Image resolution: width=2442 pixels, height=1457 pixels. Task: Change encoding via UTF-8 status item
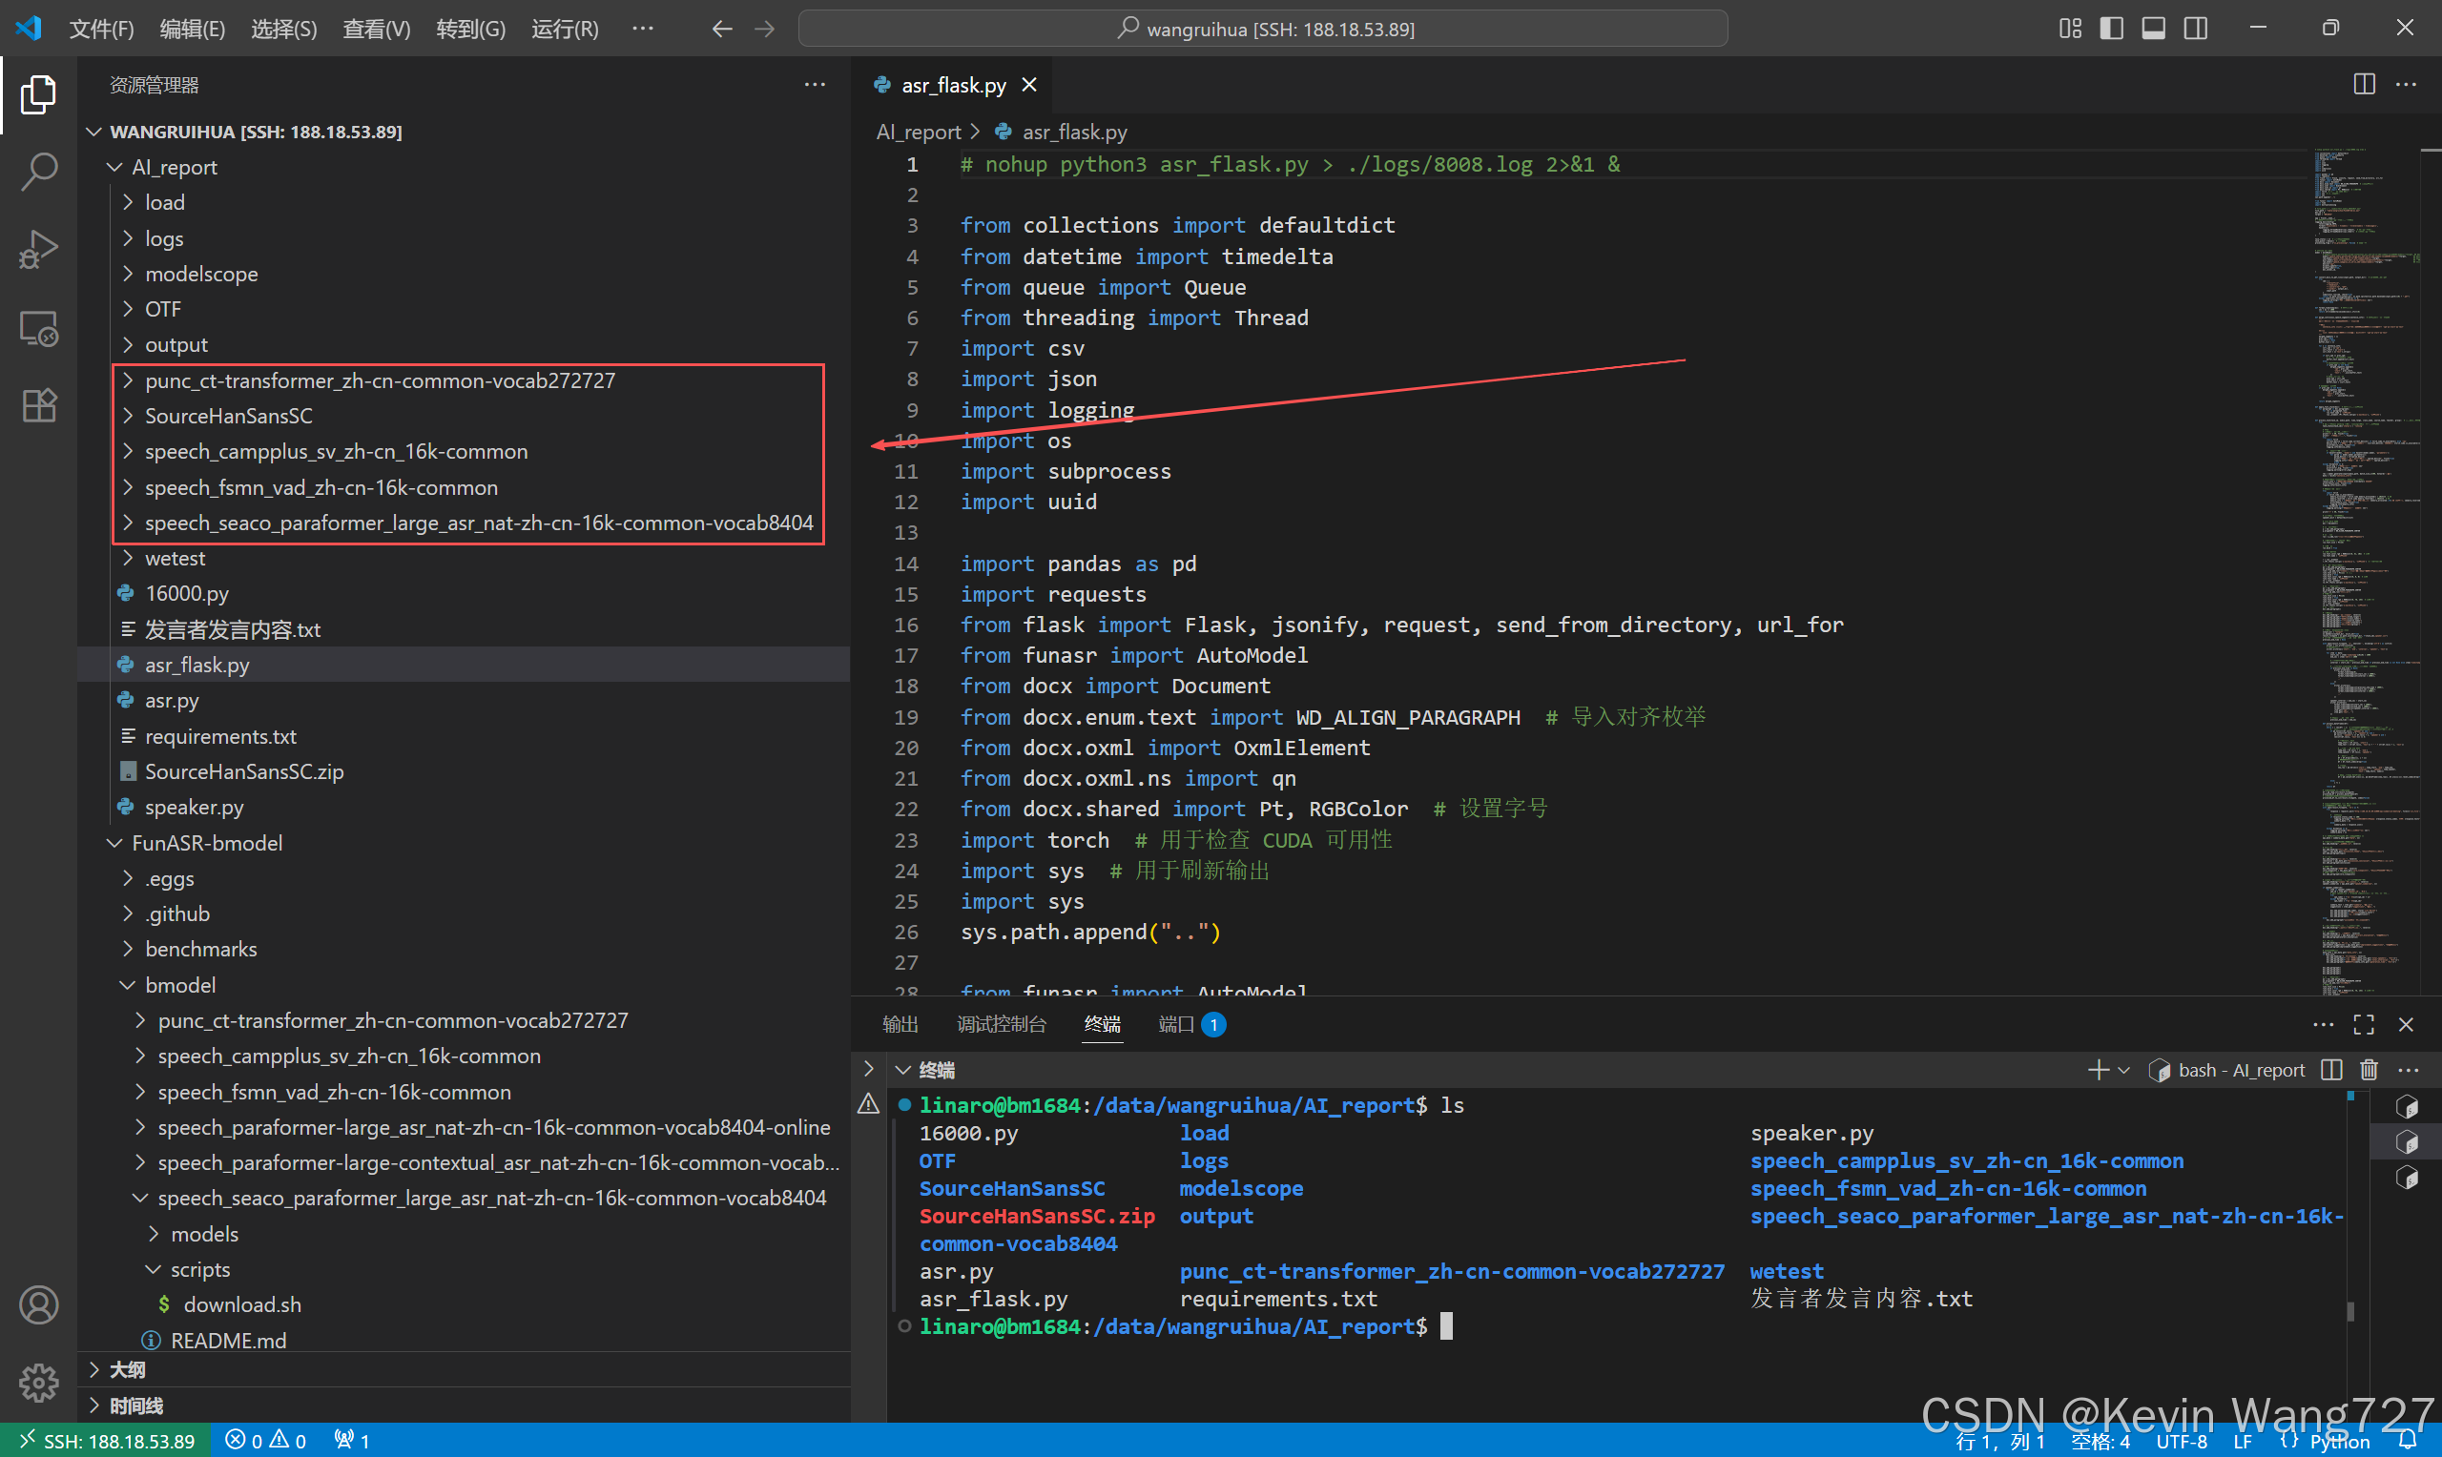click(2181, 1440)
